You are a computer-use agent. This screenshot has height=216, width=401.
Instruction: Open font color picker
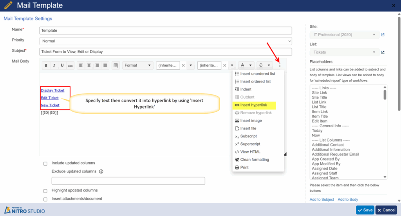pyautogui.click(x=242, y=65)
